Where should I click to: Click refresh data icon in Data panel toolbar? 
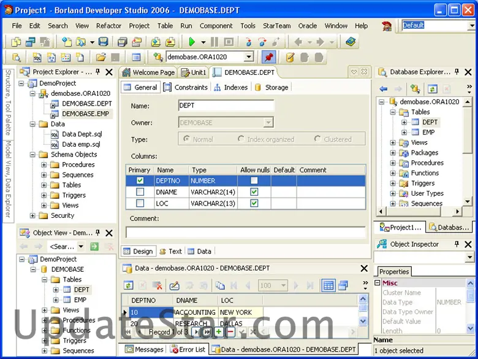(x=128, y=285)
